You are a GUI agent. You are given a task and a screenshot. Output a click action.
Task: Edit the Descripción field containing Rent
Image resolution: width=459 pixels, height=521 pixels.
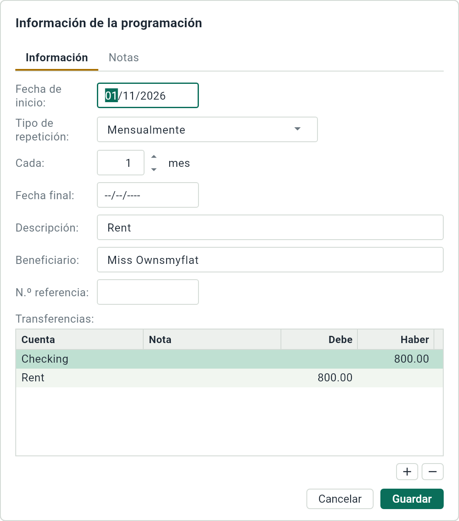tap(270, 227)
